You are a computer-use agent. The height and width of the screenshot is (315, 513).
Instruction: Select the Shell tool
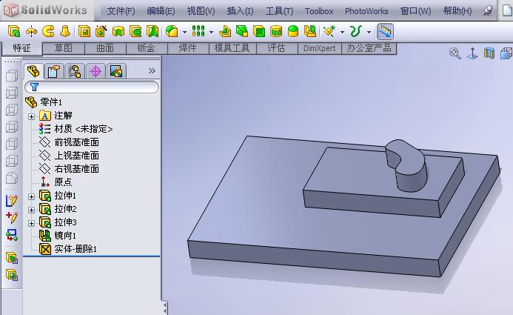(259, 31)
